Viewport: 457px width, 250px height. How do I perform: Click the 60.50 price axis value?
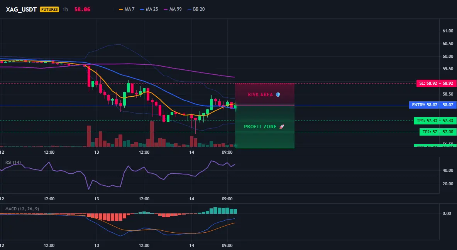point(448,44)
